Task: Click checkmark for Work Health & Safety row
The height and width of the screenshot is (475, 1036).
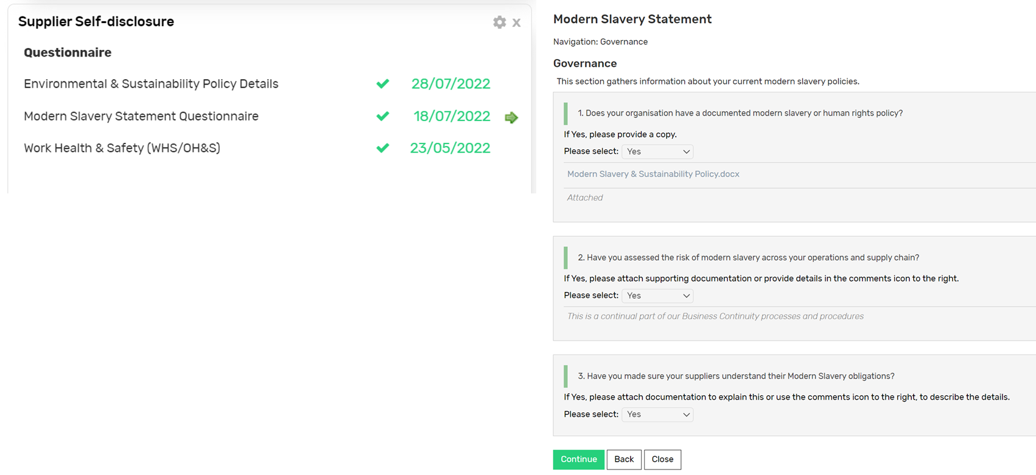Action: coord(383,148)
